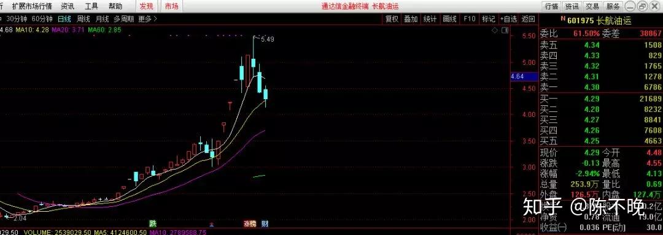Click the 买四 price 4.26

click(x=592, y=130)
